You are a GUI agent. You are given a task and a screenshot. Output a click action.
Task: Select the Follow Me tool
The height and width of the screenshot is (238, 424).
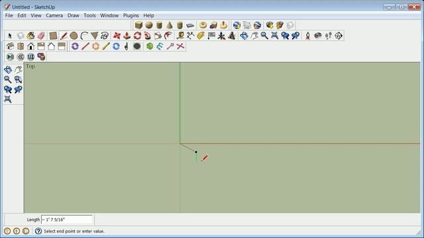click(147, 36)
